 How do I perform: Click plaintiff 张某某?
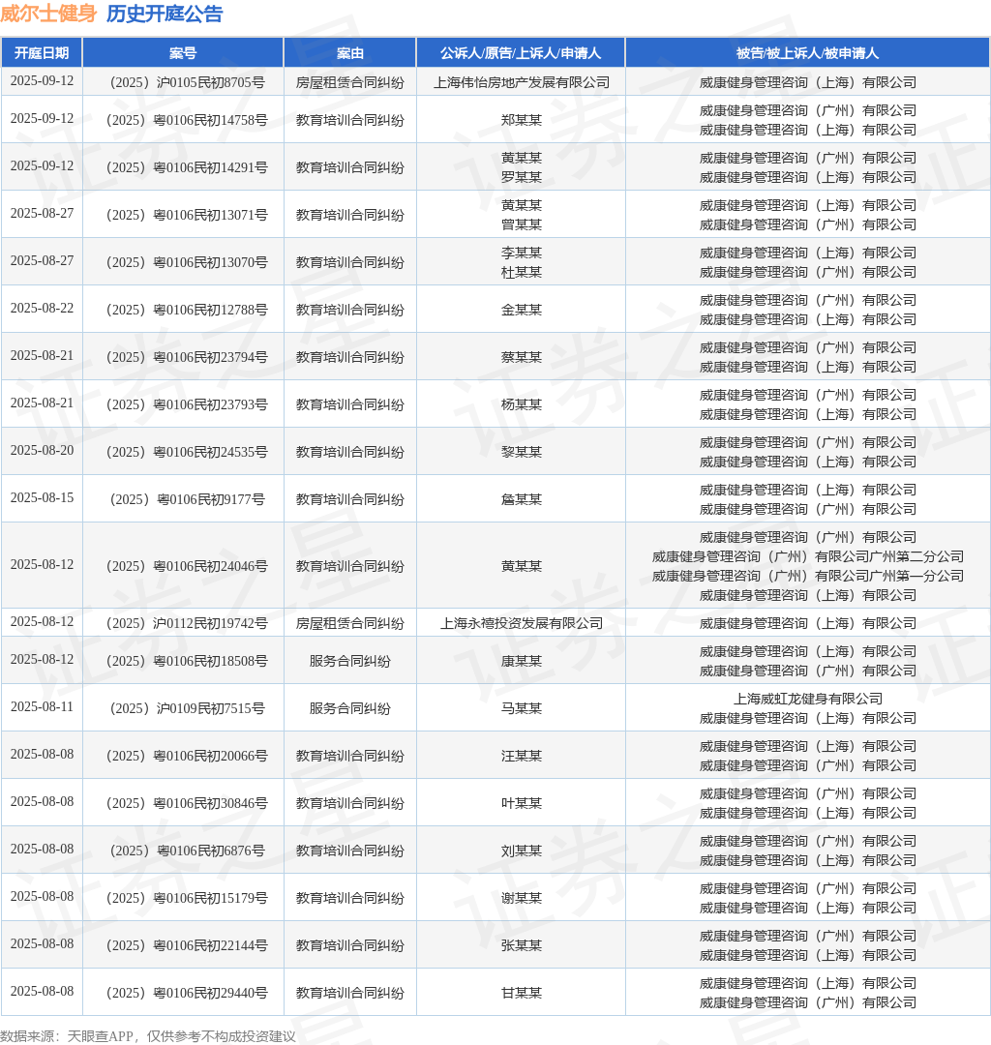(522, 944)
